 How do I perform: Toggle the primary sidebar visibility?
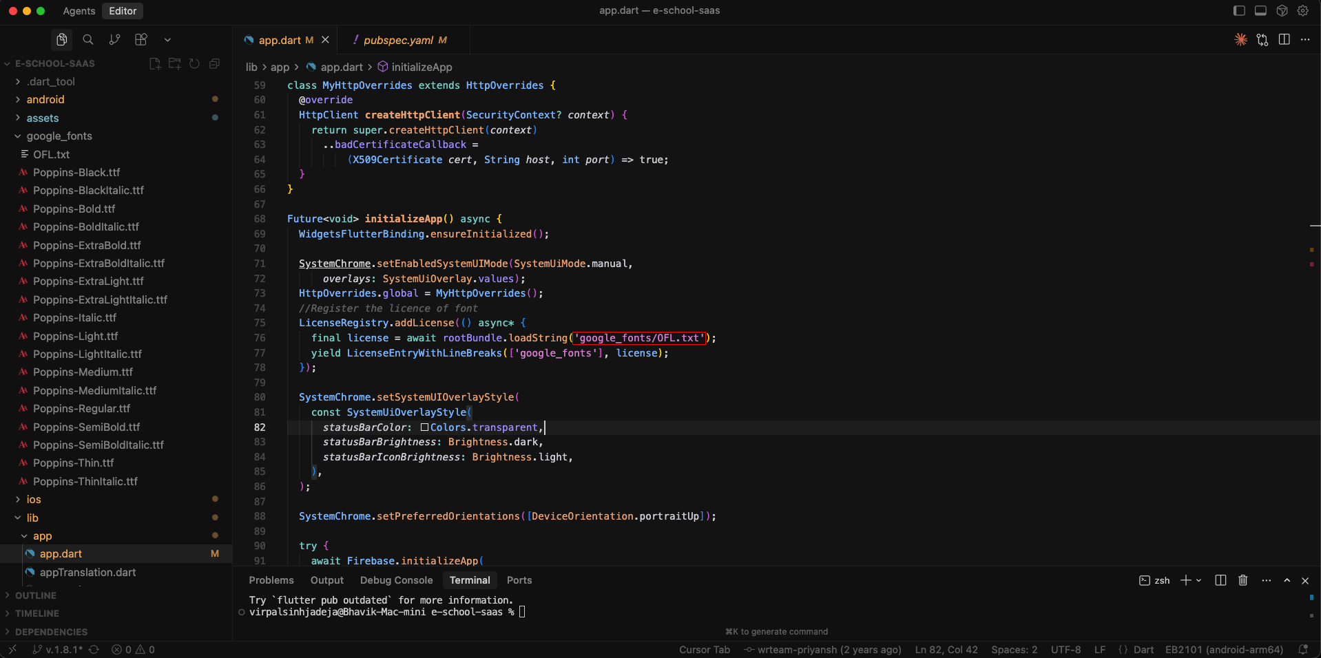(1239, 10)
